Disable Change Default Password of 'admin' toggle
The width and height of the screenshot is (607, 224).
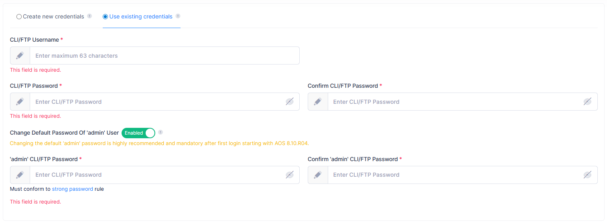tap(138, 133)
